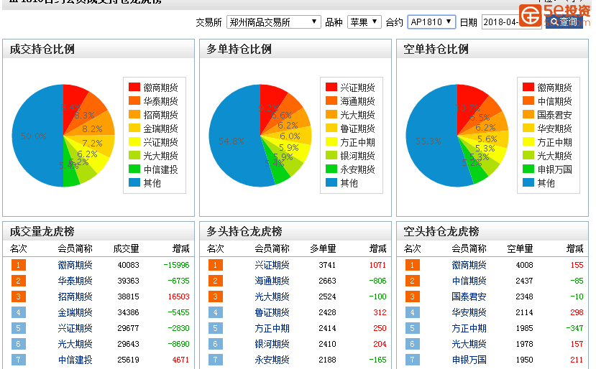Click the 会员简称 header in 成交量龙虎榜

(75, 248)
